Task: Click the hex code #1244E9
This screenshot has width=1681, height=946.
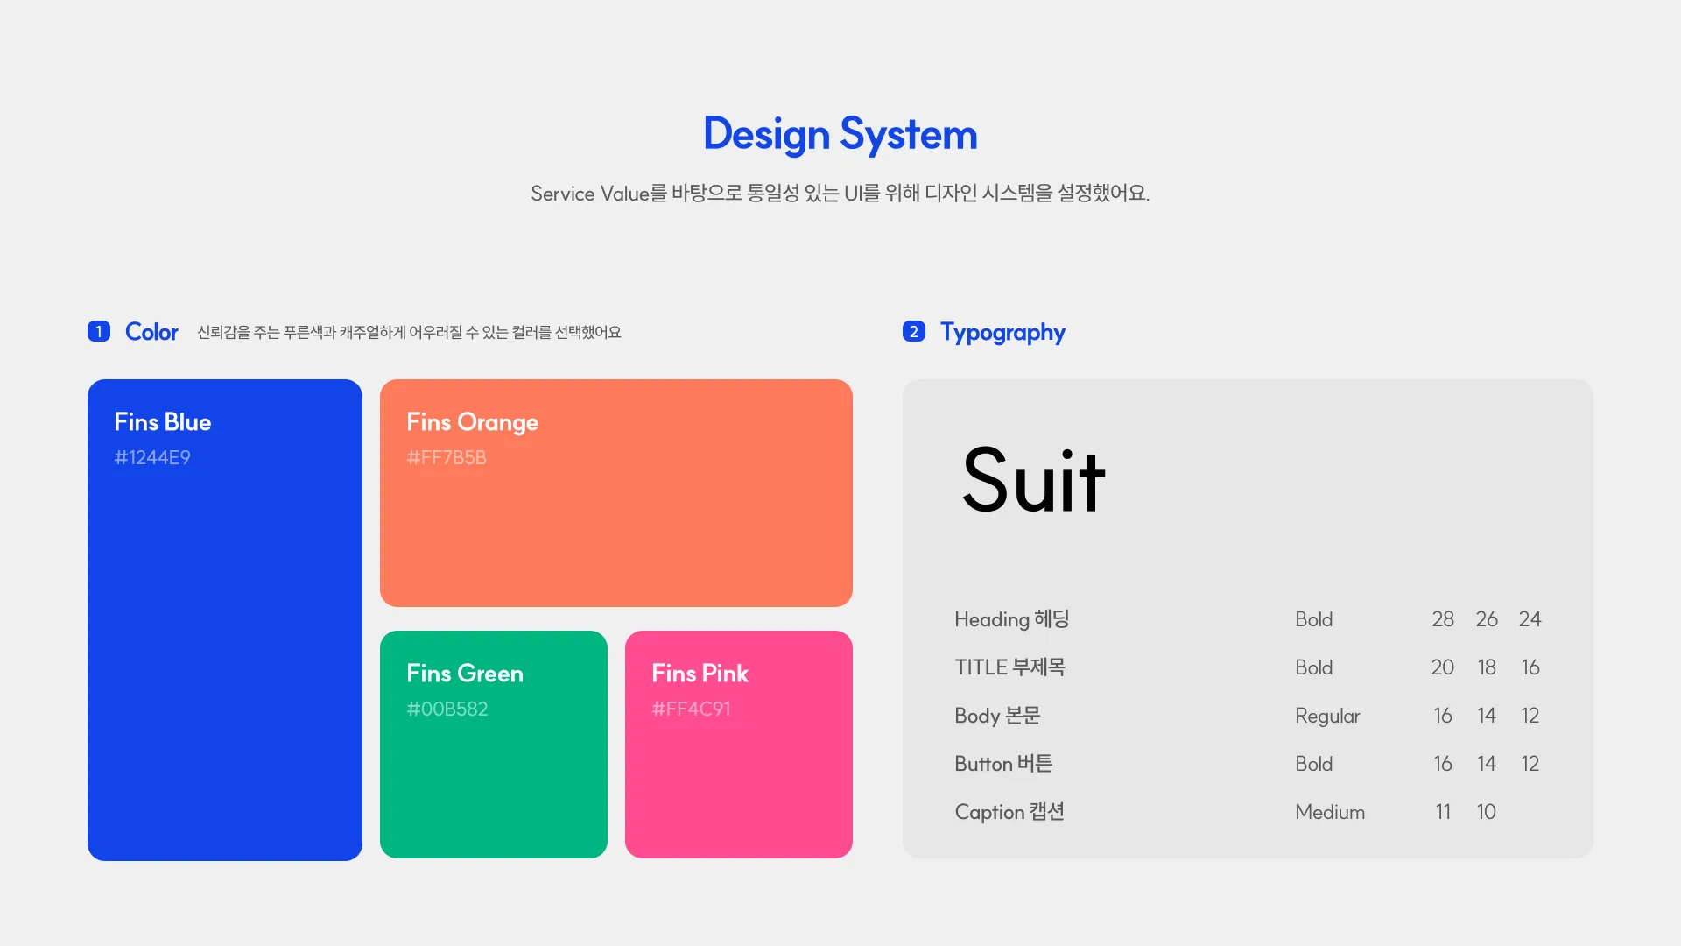Action: [x=152, y=457]
